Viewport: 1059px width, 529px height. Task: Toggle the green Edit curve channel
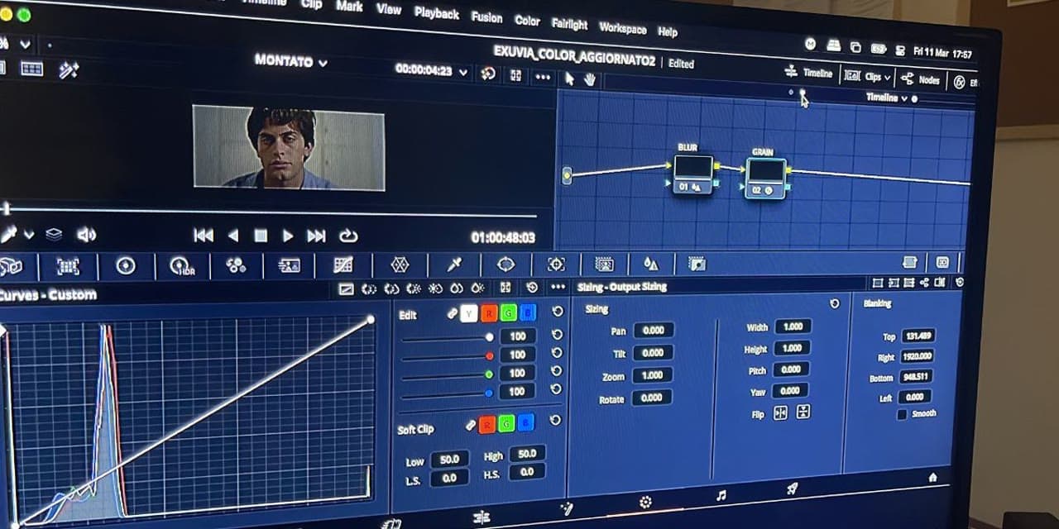[509, 312]
